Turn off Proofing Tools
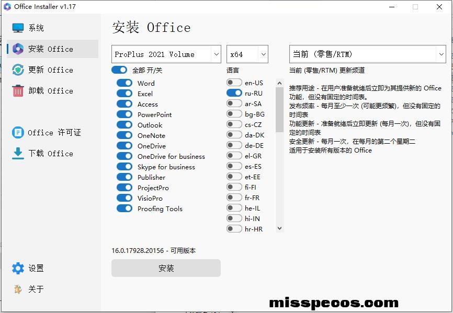Viewport: 453px width, 313px height. (x=124, y=208)
